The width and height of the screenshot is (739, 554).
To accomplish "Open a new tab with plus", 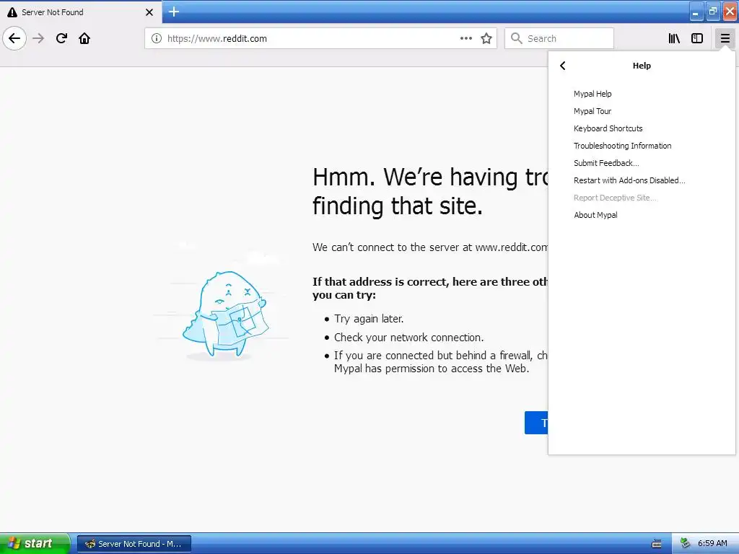I will (x=174, y=12).
